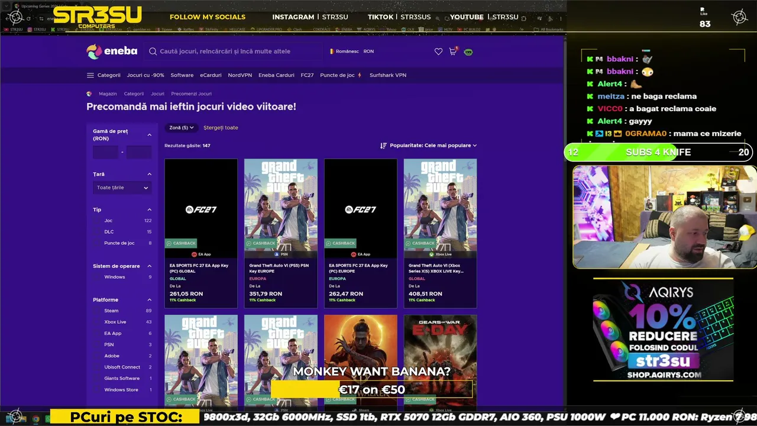Image resolution: width=757 pixels, height=426 pixels.
Task: Collapse the Tip filter section
Action: (x=149, y=209)
